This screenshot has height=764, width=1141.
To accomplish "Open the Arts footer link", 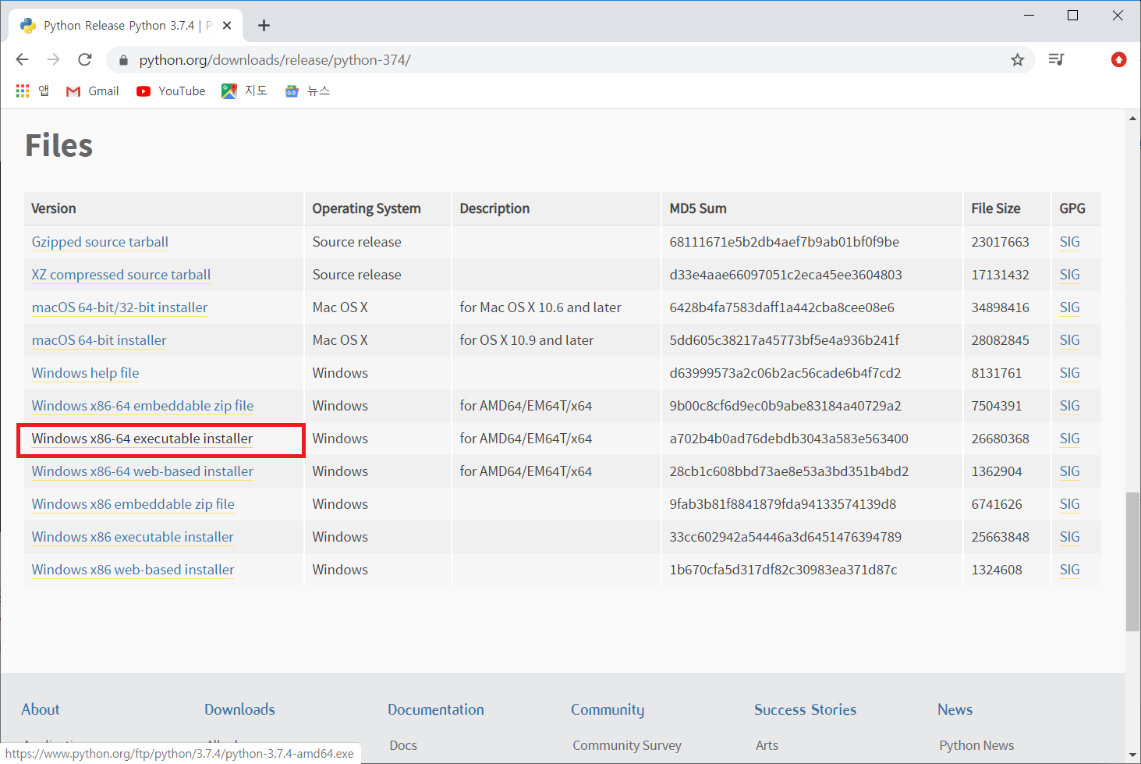I will click(767, 745).
